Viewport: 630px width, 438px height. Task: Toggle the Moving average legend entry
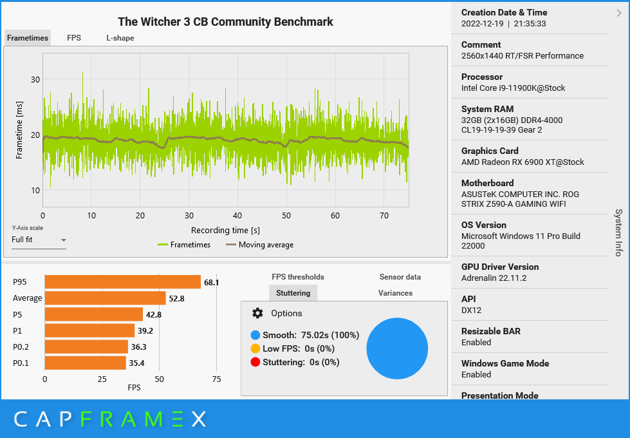[x=259, y=245]
